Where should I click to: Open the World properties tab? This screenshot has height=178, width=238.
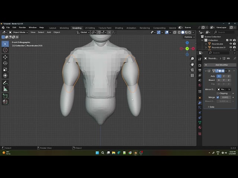[200, 85]
